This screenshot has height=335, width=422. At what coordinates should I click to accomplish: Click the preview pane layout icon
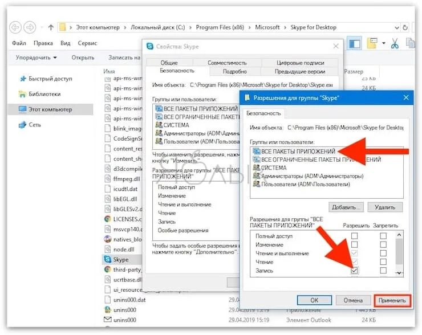tap(355, 43)
